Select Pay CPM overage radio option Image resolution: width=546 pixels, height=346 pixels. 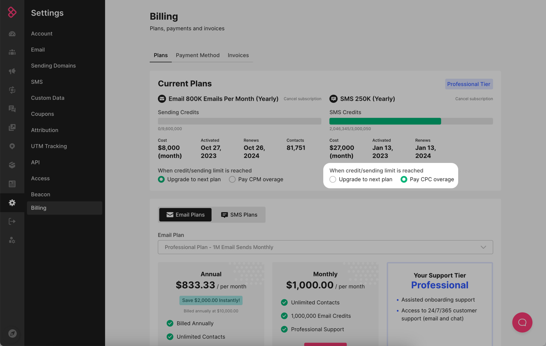coord(232,179)
